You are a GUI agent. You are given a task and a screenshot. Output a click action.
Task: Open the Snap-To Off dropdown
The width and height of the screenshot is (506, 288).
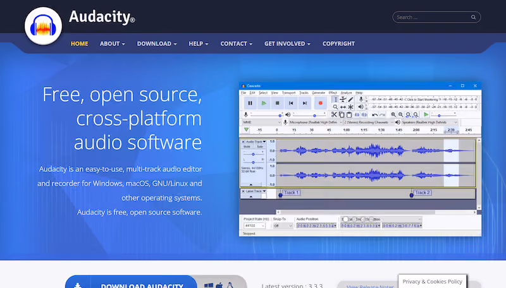click(283, 225)
